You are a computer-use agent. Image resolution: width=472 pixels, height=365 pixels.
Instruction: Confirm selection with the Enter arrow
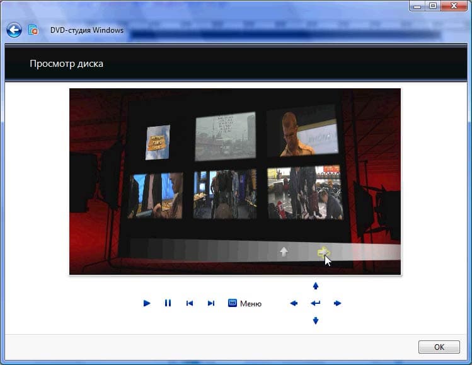(316, 303)
